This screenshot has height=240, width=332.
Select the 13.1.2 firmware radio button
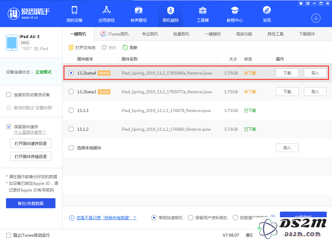(71, 129)
